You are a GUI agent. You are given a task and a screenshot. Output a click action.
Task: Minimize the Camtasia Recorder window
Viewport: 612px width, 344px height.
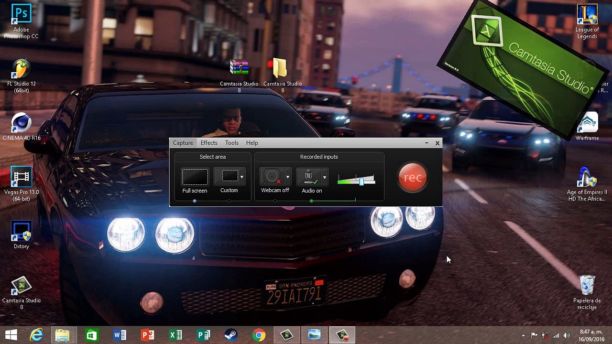click(x=426, y=143)
